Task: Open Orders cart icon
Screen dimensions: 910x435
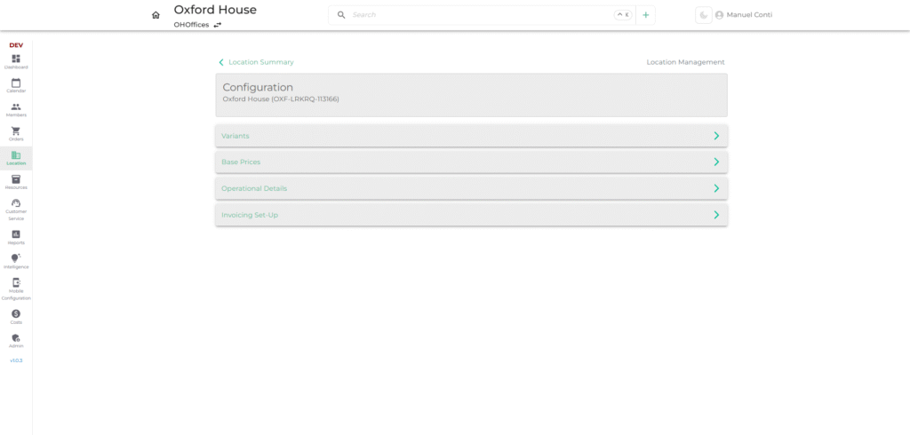Action: [x=16, y=132]
